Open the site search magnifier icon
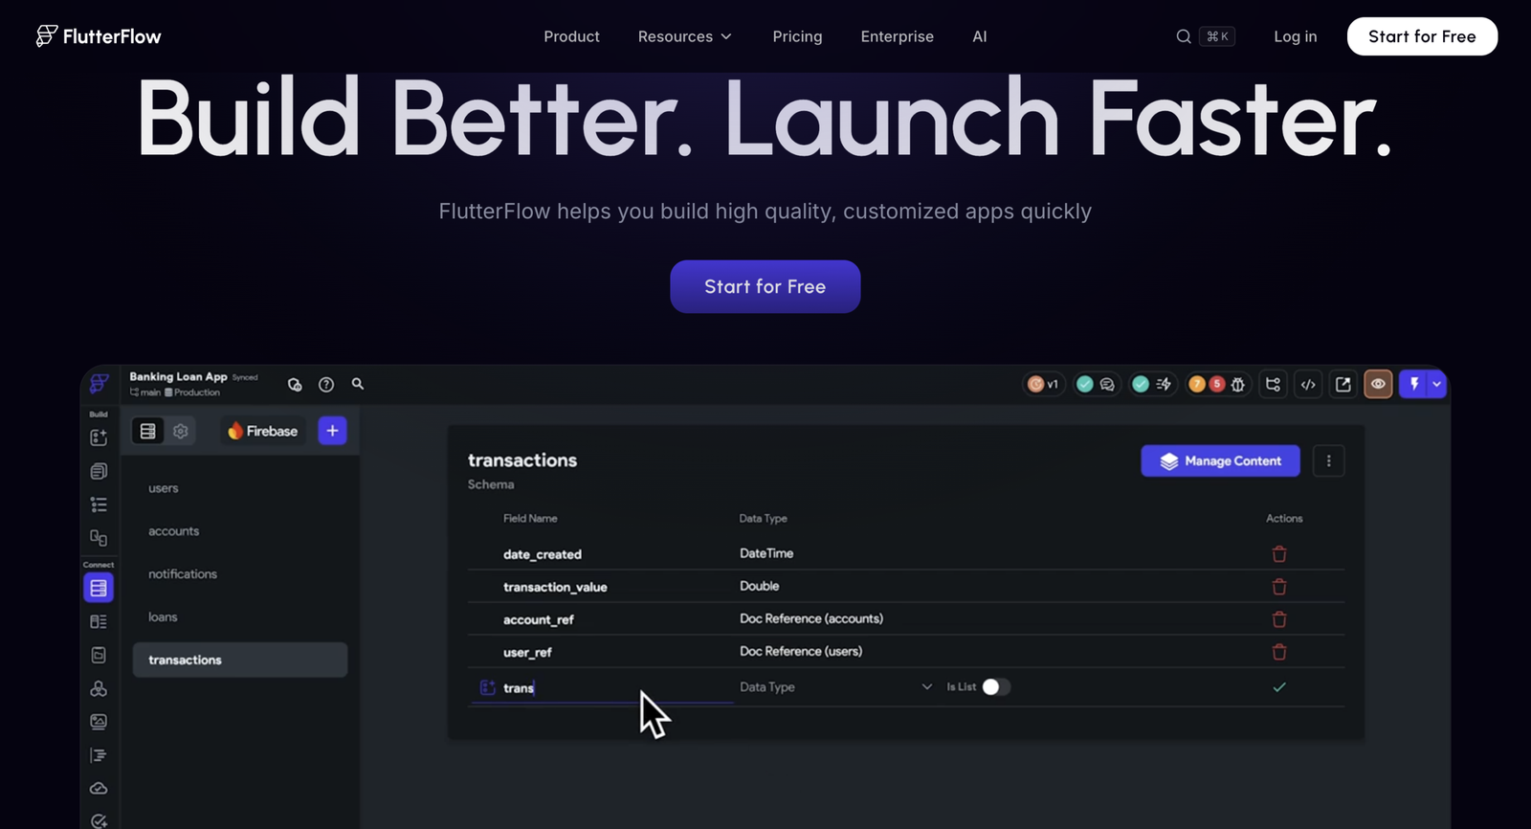This screenshot has height=829, width=1531. click(1184, 36)
